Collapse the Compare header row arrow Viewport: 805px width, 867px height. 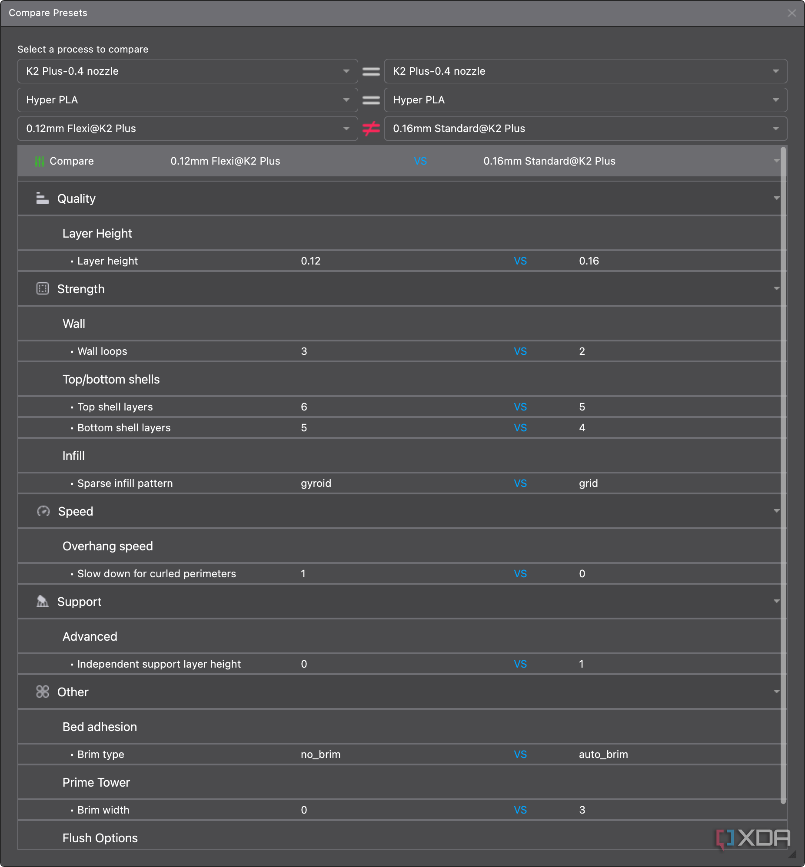776,161
